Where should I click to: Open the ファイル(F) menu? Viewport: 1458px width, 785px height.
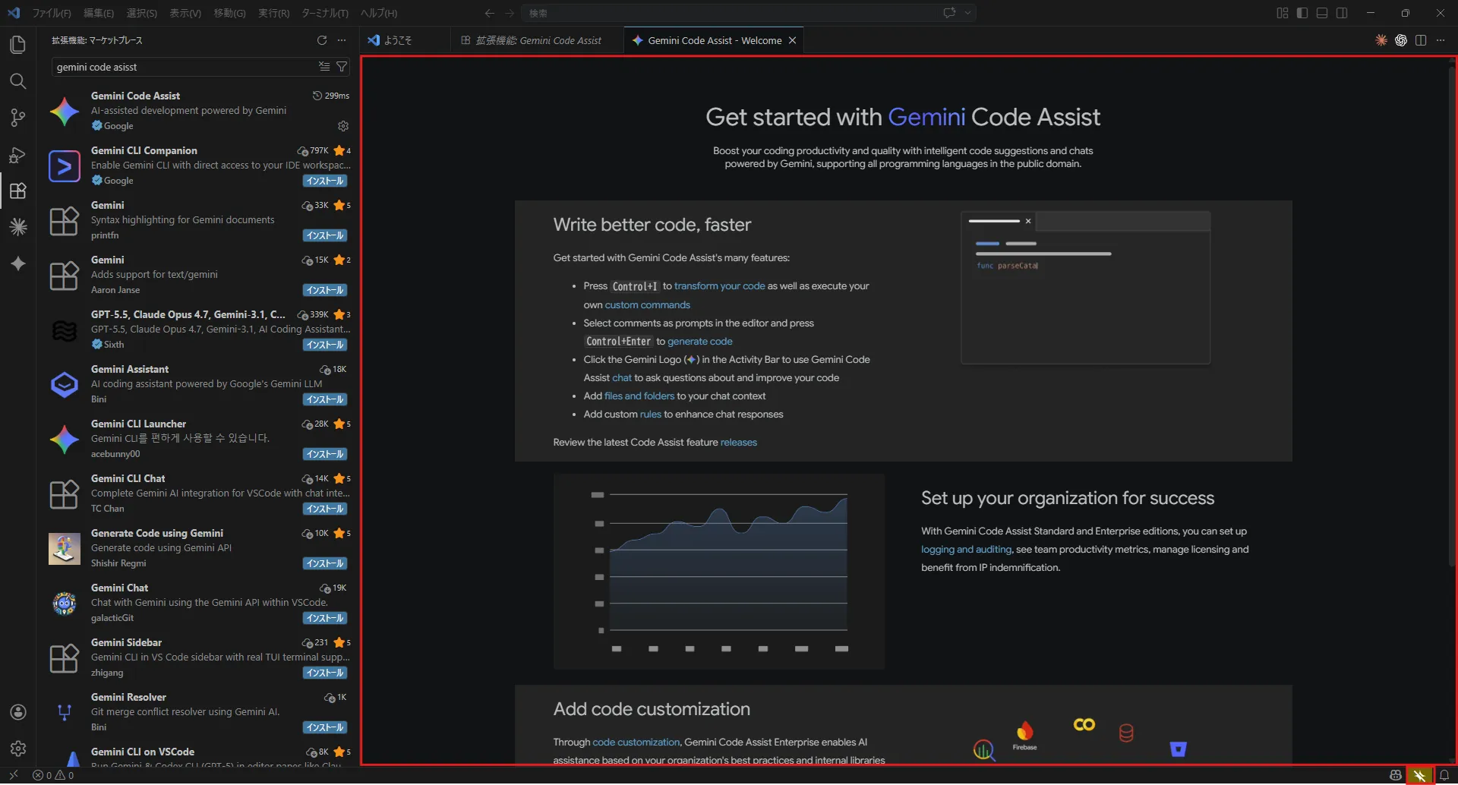52,13
